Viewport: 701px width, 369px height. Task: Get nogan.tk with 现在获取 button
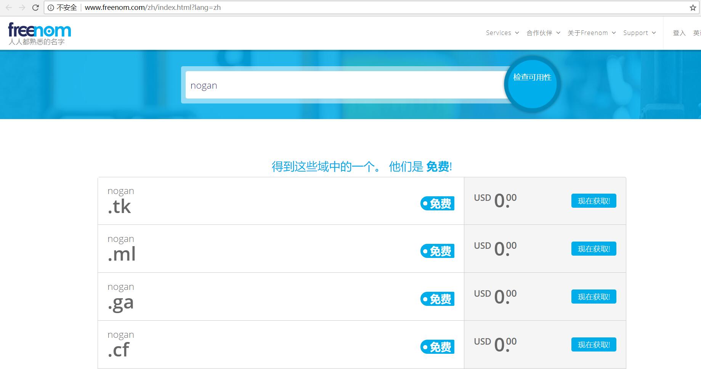594,201
